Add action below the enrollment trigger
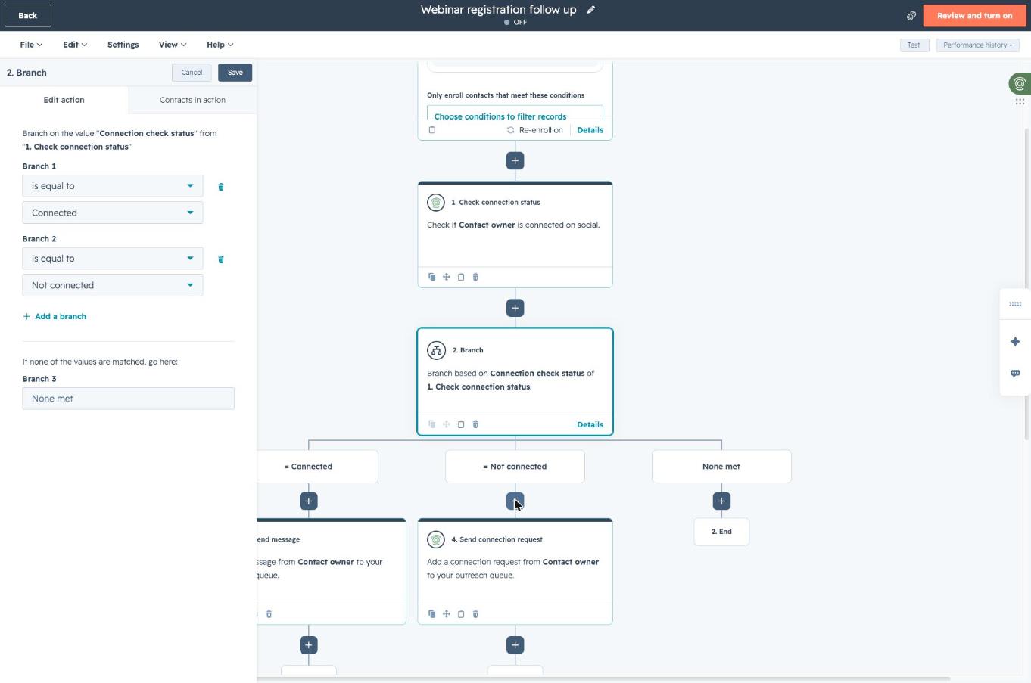The image size is (1031, 683). tap(515, 160)
